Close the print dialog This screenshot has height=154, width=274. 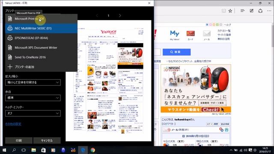pyautogui.click(x=149, y=3)
